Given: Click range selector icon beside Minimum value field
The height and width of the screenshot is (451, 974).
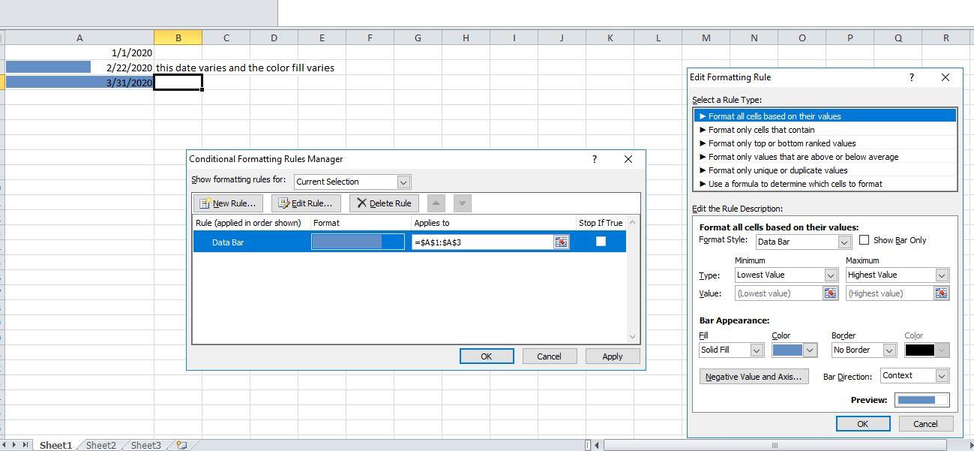Looking at the screenshot, I should [830, 293].
